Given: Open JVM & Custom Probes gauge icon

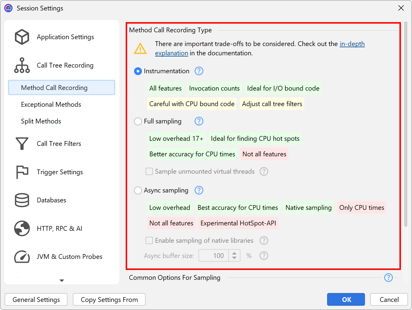Looking at the screenshot, I should (22, 257).
